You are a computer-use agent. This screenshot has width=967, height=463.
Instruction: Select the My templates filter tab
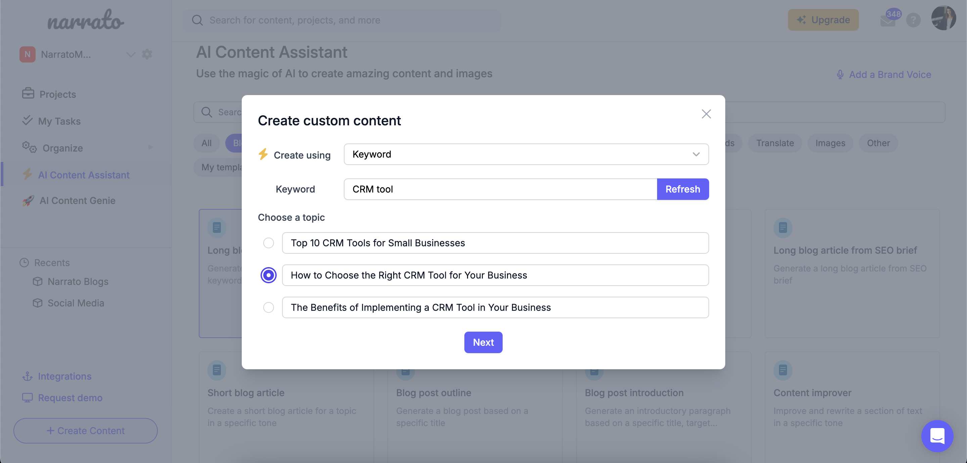pos(218,167)
